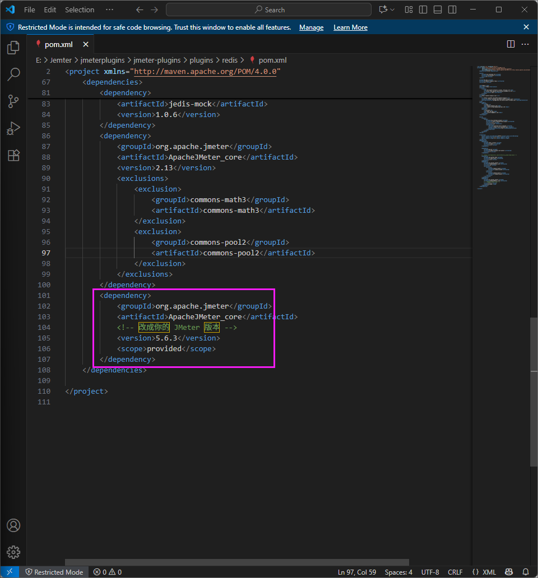Open editor More Actions ellipsis
Screen dimensions: 538x578
[525, 44]
